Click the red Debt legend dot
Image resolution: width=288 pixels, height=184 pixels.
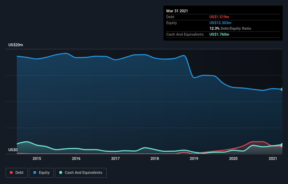pyautogui.click(x=11, y=172)
